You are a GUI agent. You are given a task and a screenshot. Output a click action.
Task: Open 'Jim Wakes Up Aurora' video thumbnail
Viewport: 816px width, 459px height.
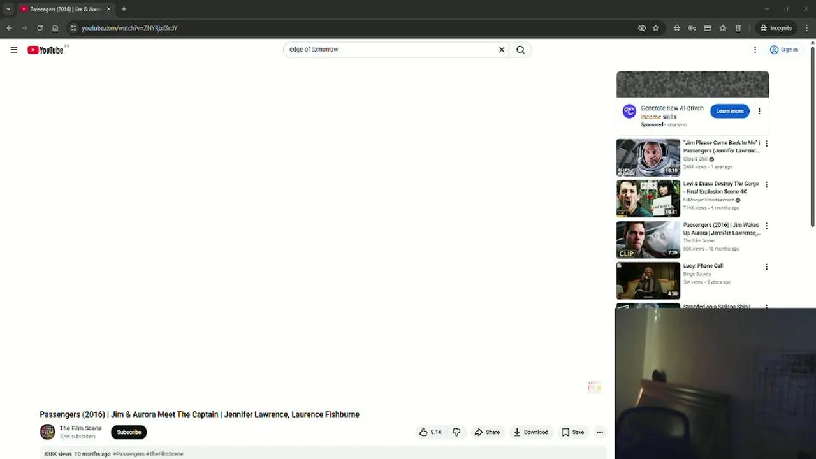tap(648, 240)
